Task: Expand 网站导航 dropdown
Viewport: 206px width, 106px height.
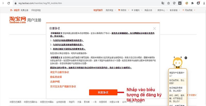Action: point(189,10)
